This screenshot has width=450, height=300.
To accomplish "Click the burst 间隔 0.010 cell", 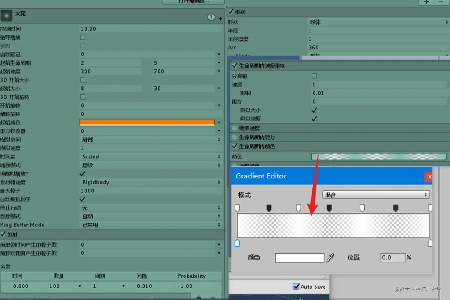I will [x=145, y=286].
